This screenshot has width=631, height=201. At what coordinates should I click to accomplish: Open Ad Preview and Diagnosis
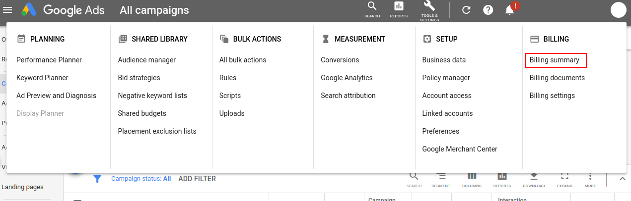click(57, 96)
